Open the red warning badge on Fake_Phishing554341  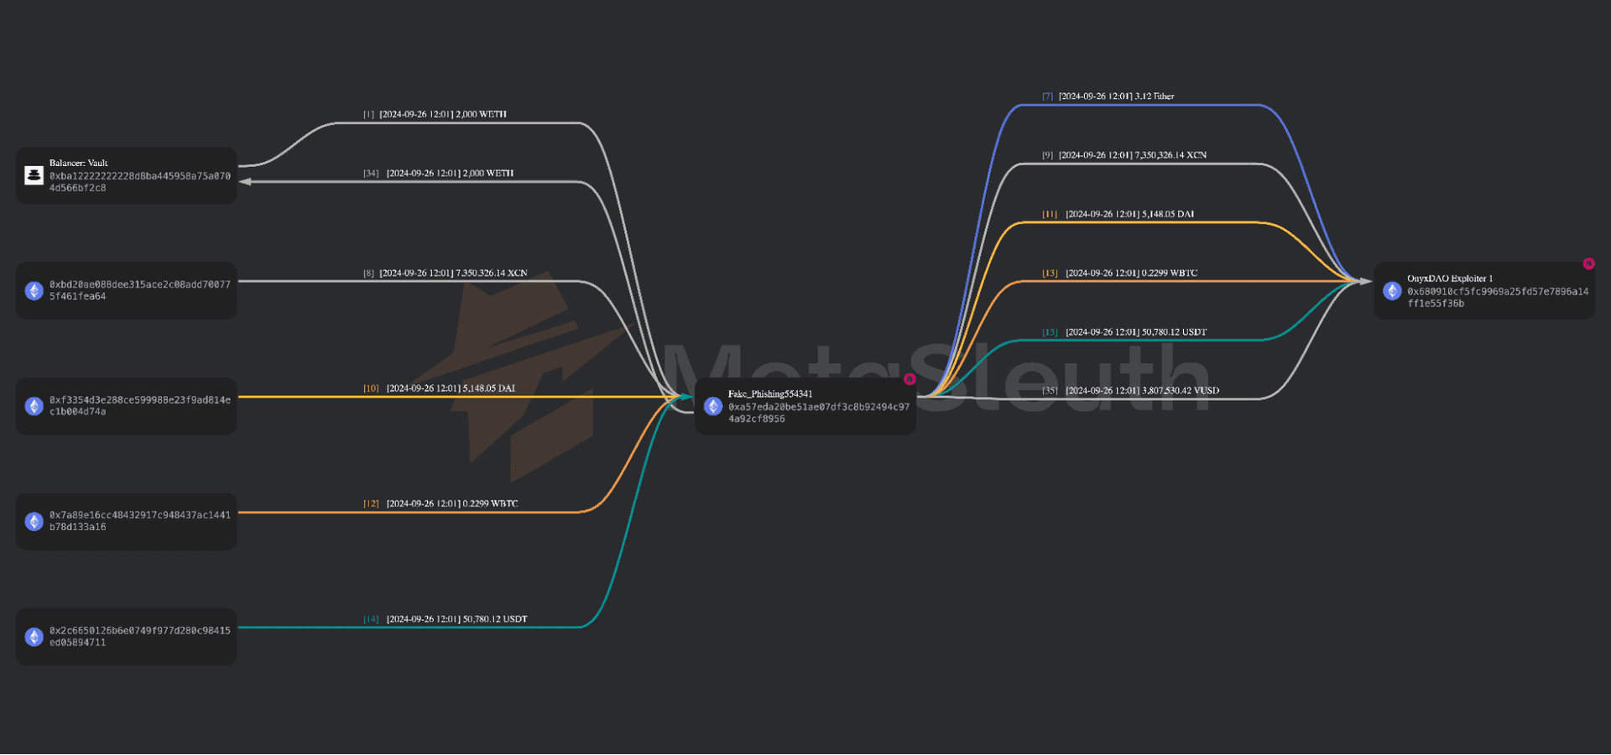point(910,379)
